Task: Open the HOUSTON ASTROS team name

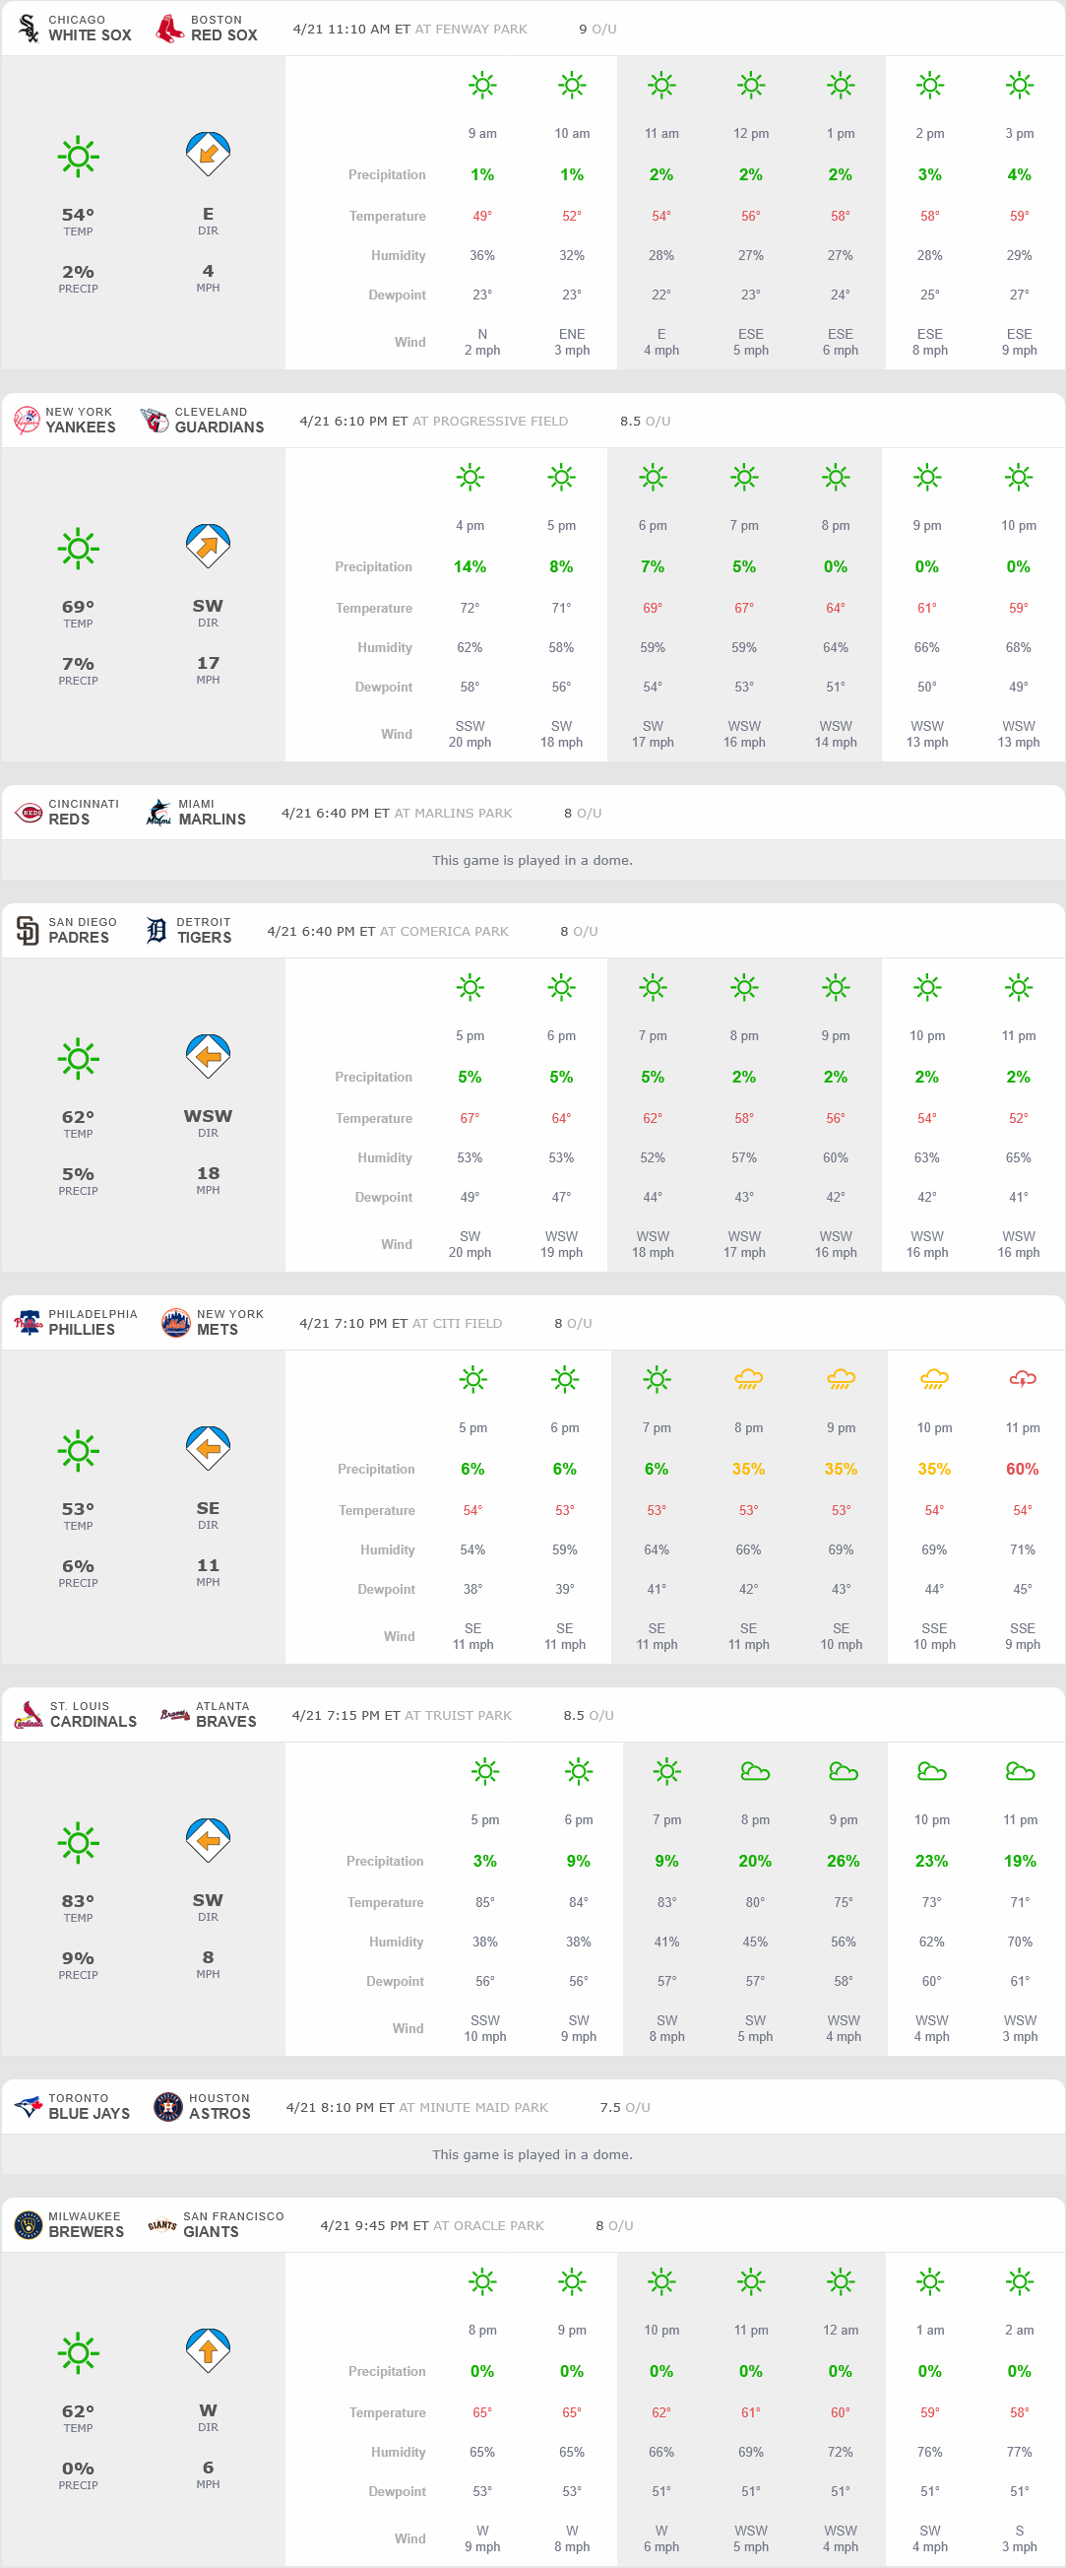Action: tap(220, 2106)
